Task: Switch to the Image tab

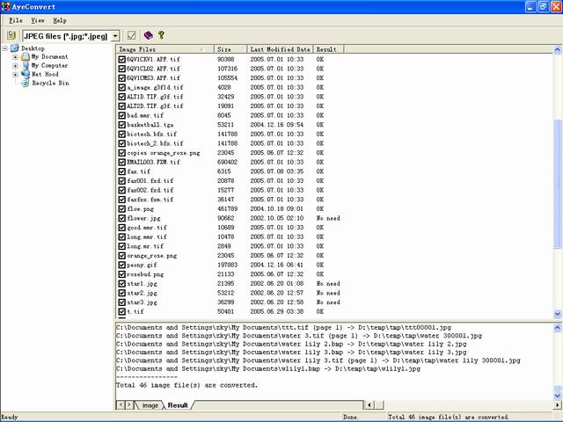Action: [x=150, y=405]
